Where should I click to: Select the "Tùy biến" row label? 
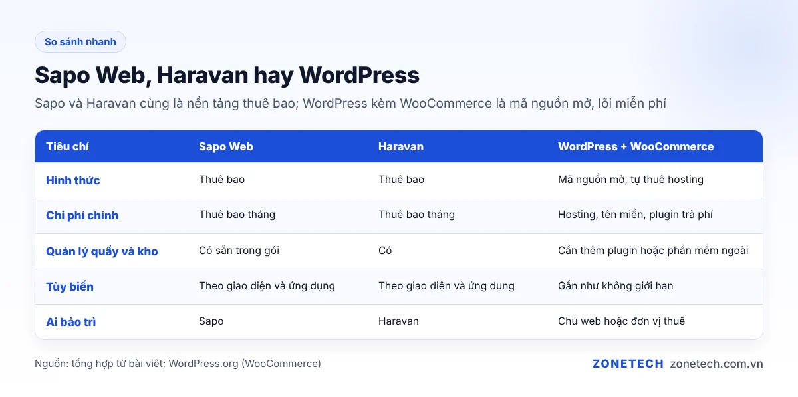[70, 287]
